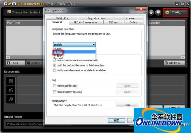
Task: Click the 确定 confirm button
Action: [x=117, y=121]
